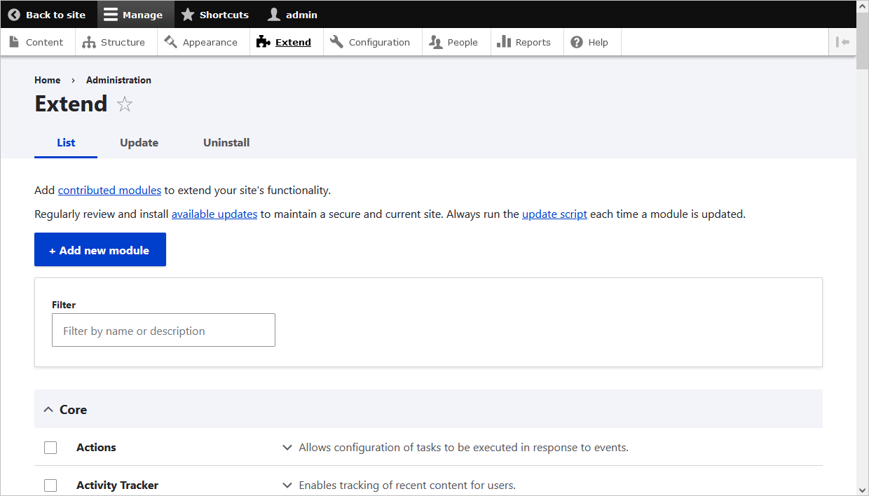Follow the contributed modules link
The height and width of the screenshot is (496, 869).
[109, 190]
